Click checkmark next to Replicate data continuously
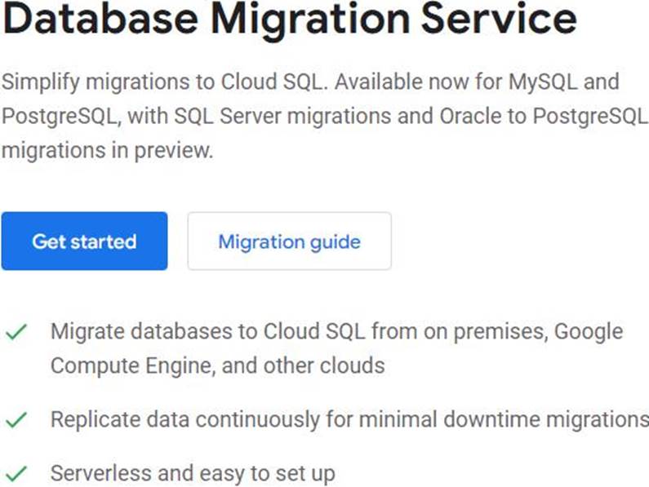 16,420
